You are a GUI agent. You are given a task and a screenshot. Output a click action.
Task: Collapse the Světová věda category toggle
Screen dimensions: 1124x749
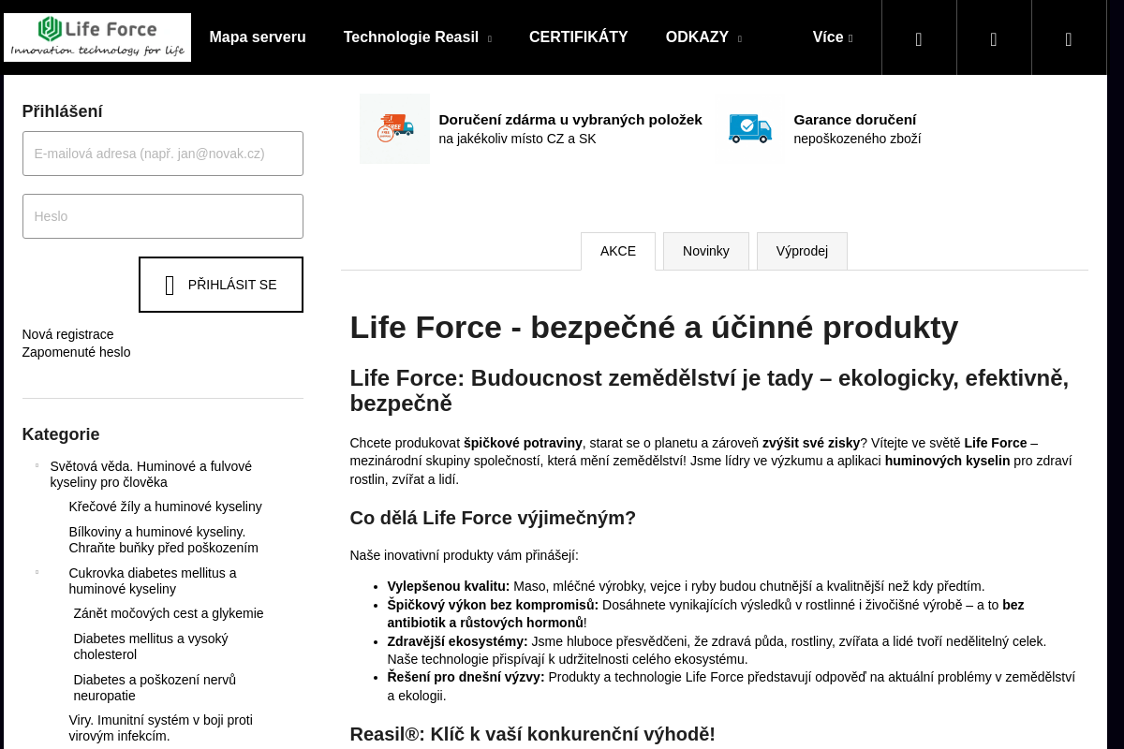(37, 465)
